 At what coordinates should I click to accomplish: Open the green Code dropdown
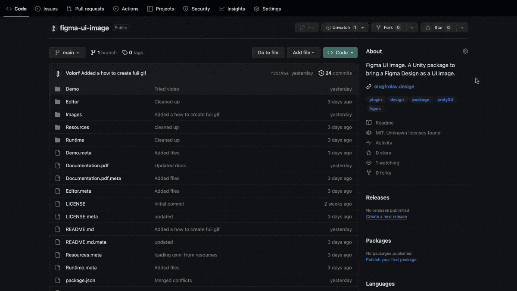(340, 53)
